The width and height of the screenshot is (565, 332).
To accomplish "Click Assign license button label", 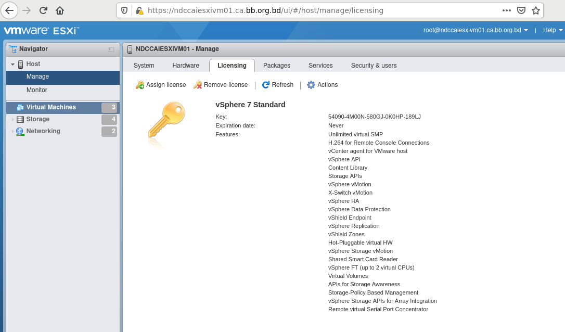I will click(166, 85).
